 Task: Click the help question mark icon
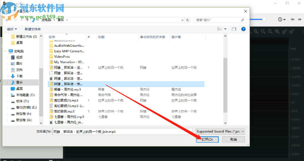pos(243,29)
